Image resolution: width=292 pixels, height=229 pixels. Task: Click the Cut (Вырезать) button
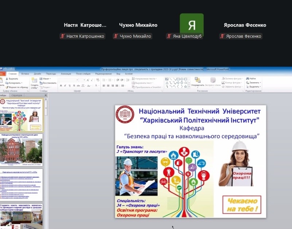12,79
